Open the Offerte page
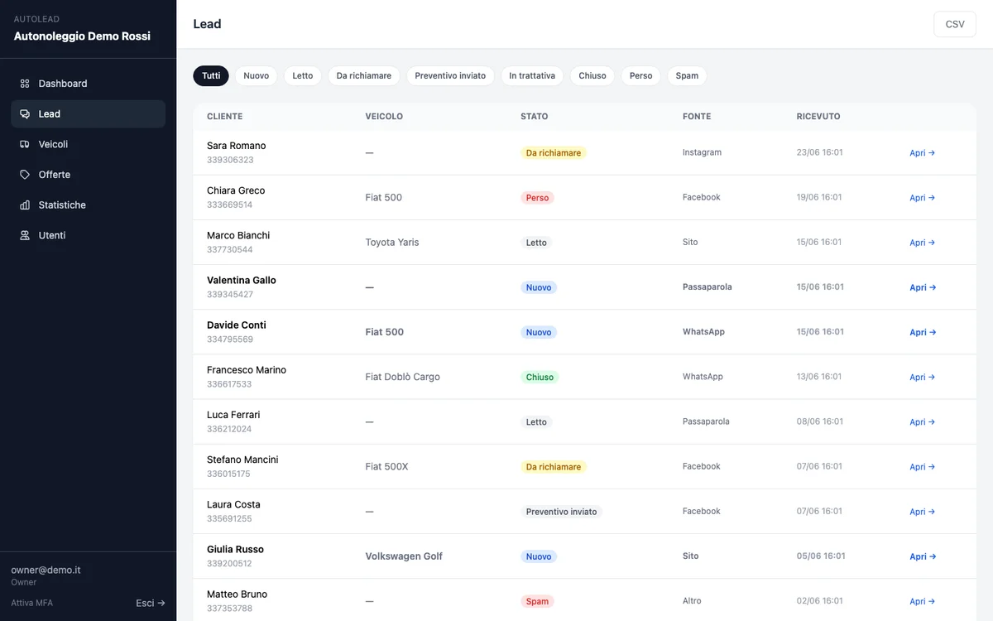 [x=89, y=175]
